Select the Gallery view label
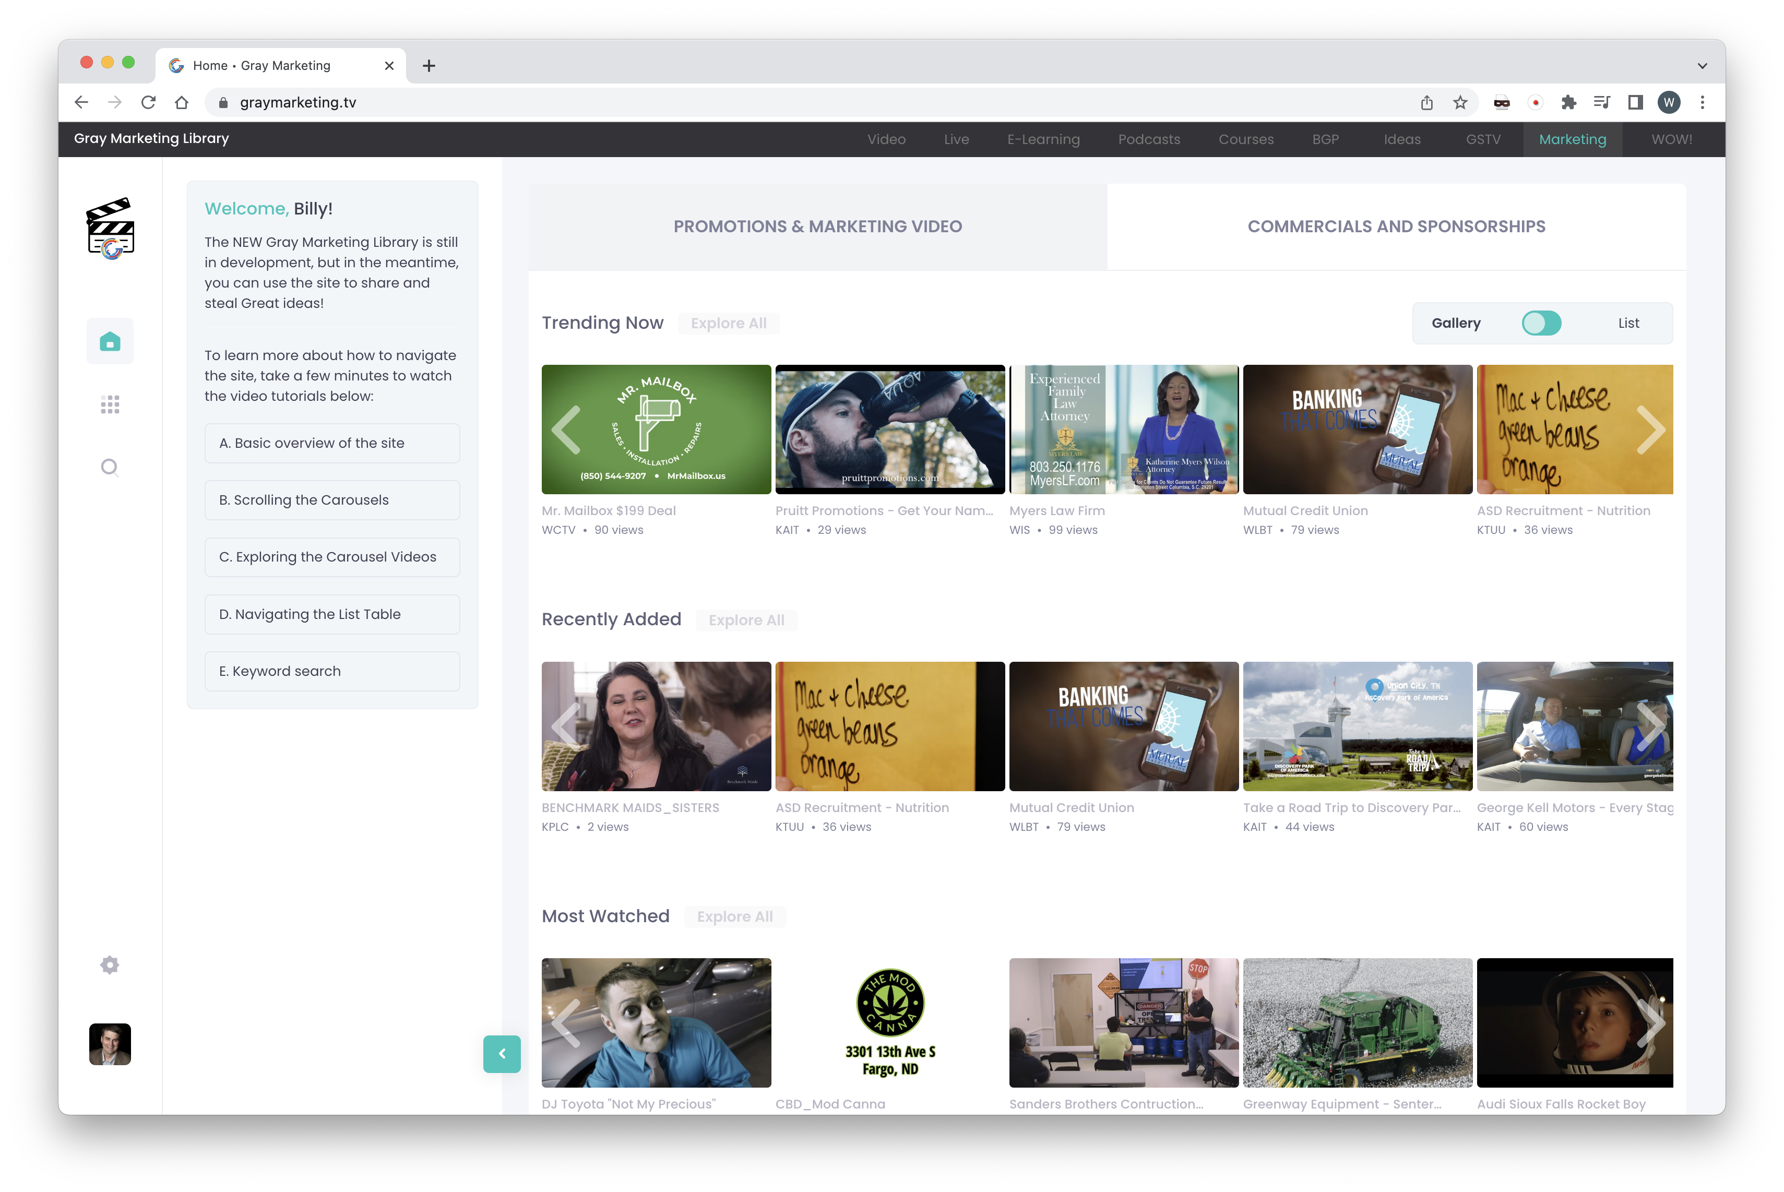This screenshot has height=1192, width=1784. click(1456, 323)
